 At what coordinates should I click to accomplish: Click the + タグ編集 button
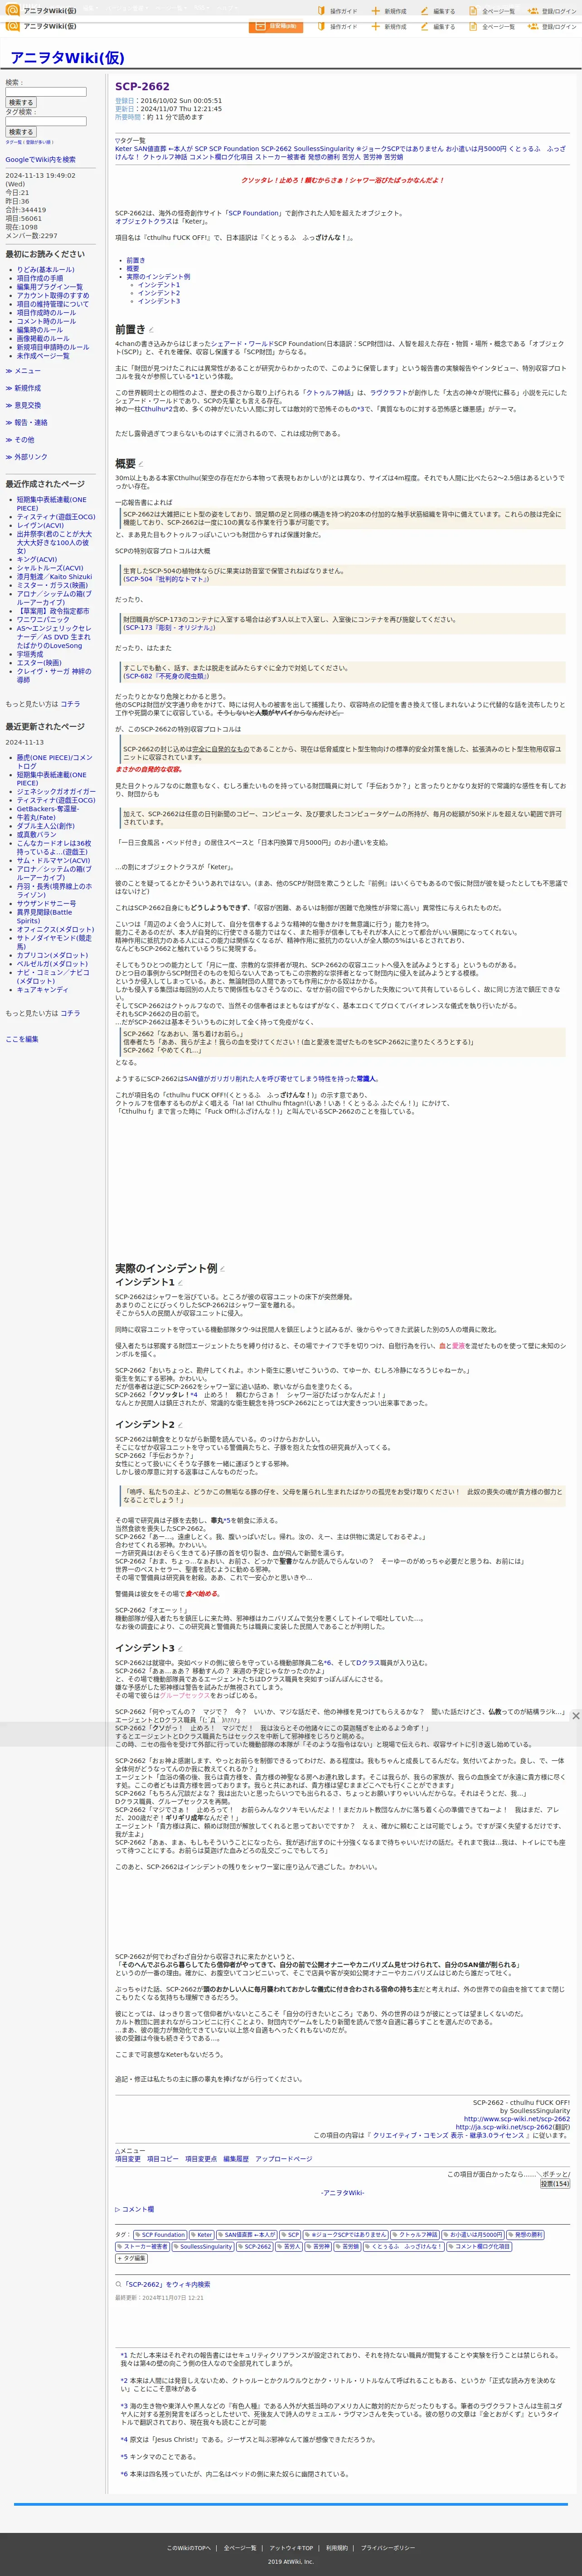132,2258
